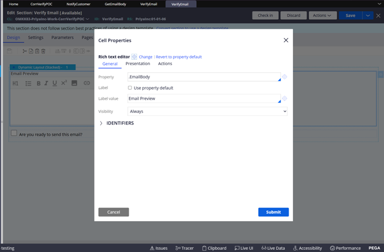Click the Delete trash icon in section toolbar
Viewport: 384px width, 252px height.
point(43,51)
